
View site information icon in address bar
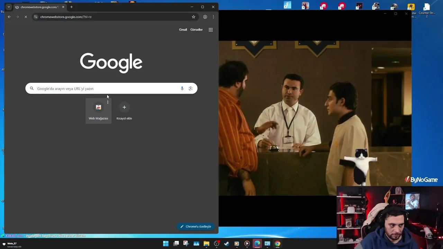pyautogui.click(x=36, y=17)
